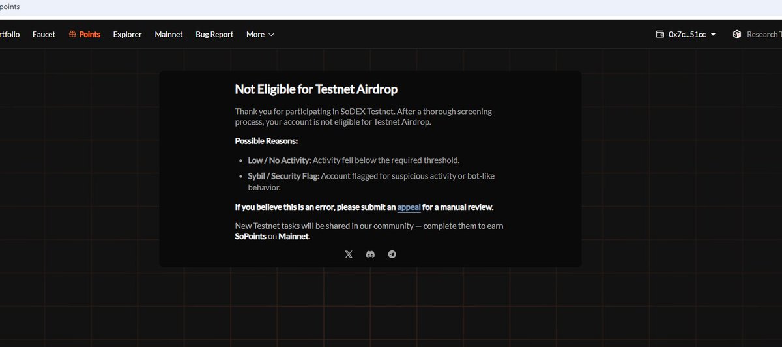This screenshot has width=782, height=347.
Task: Open the Telegram social icon
Action: click(x=392, y=254)
